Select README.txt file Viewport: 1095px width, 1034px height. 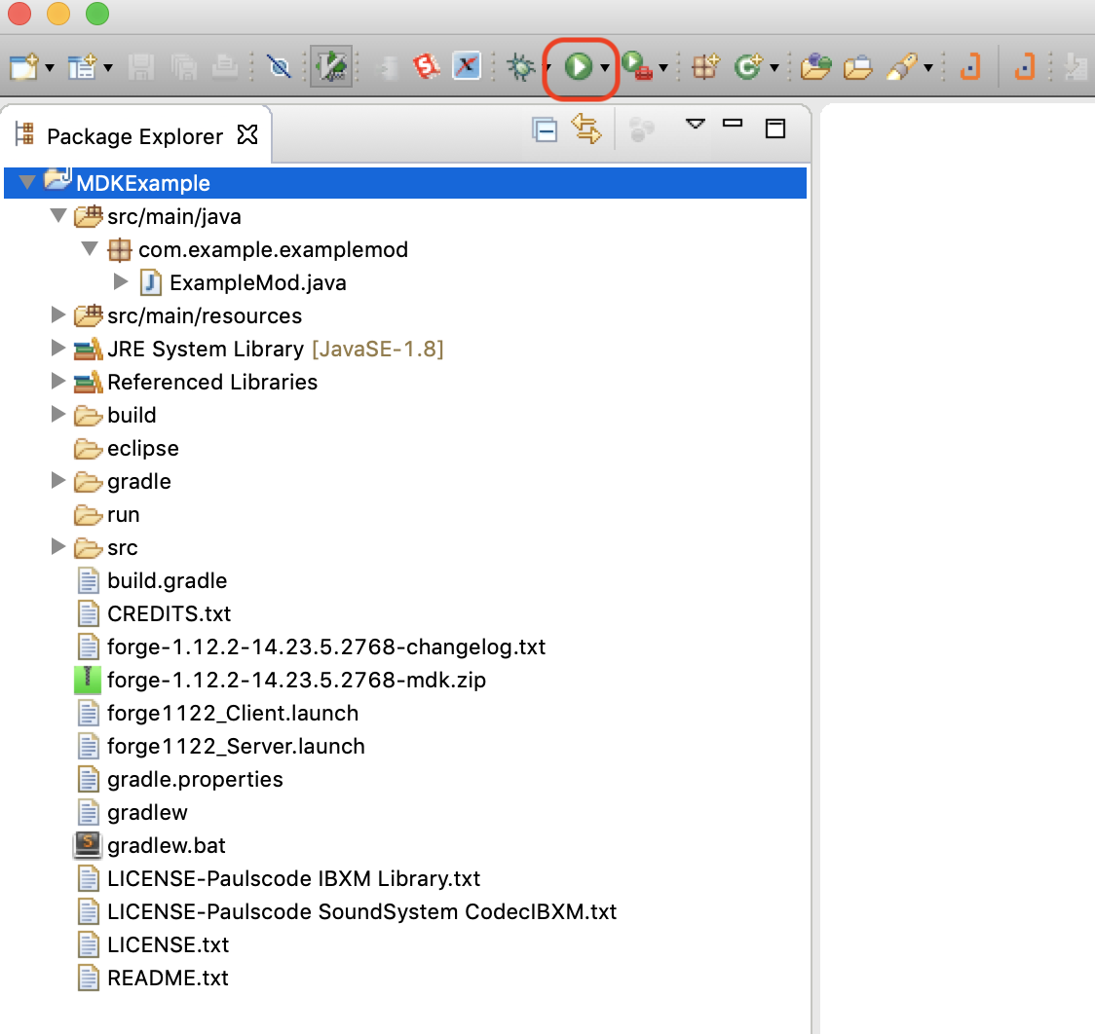168,979
